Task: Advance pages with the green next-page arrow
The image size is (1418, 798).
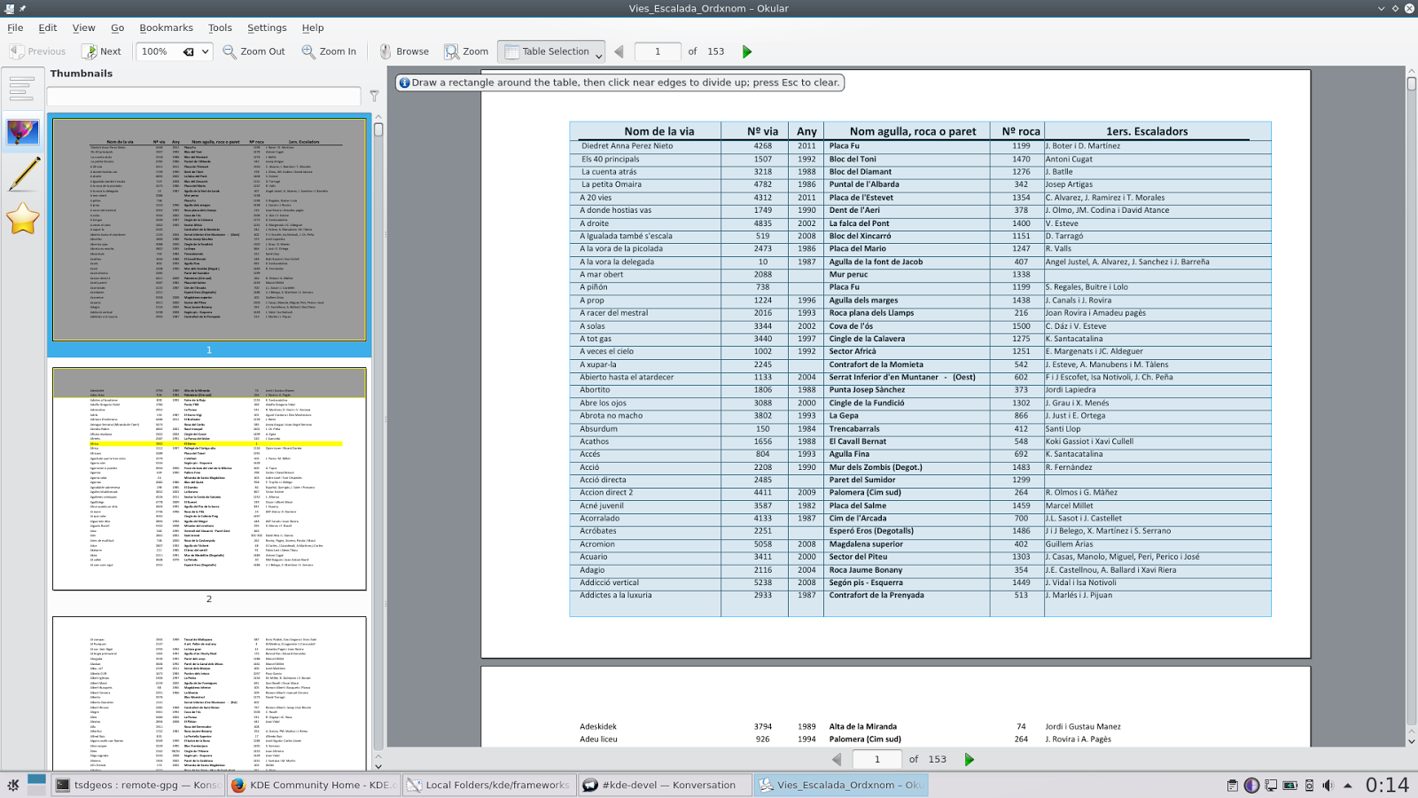Action: tap(747, 51)
